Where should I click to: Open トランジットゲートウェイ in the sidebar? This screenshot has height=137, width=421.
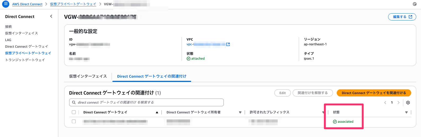(x=25, y=60)
